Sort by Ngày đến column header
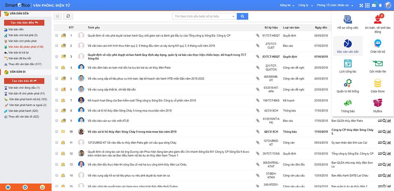 coord(321,27)
